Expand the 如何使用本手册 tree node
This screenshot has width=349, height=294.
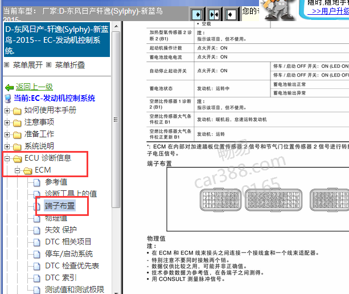coord(7,111)
